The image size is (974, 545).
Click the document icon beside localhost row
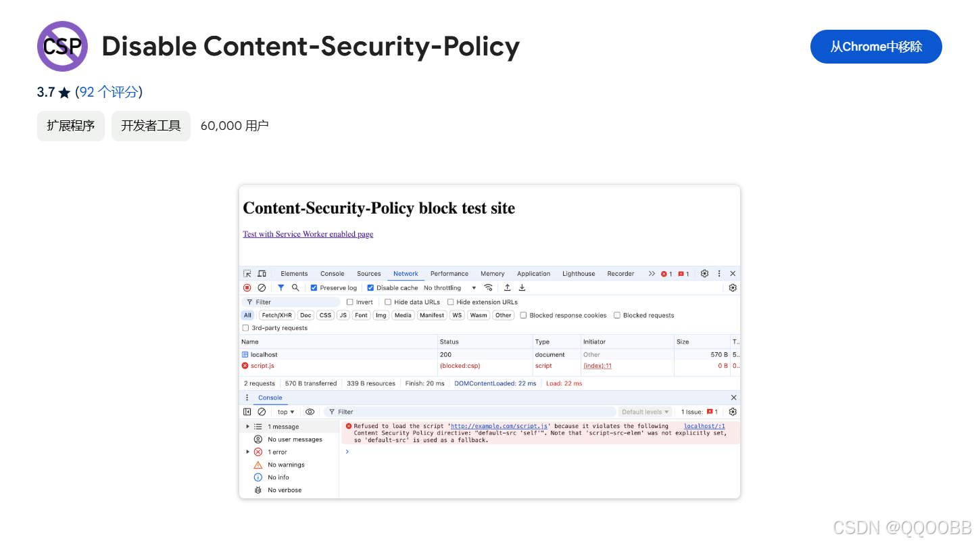coord(245,354)
